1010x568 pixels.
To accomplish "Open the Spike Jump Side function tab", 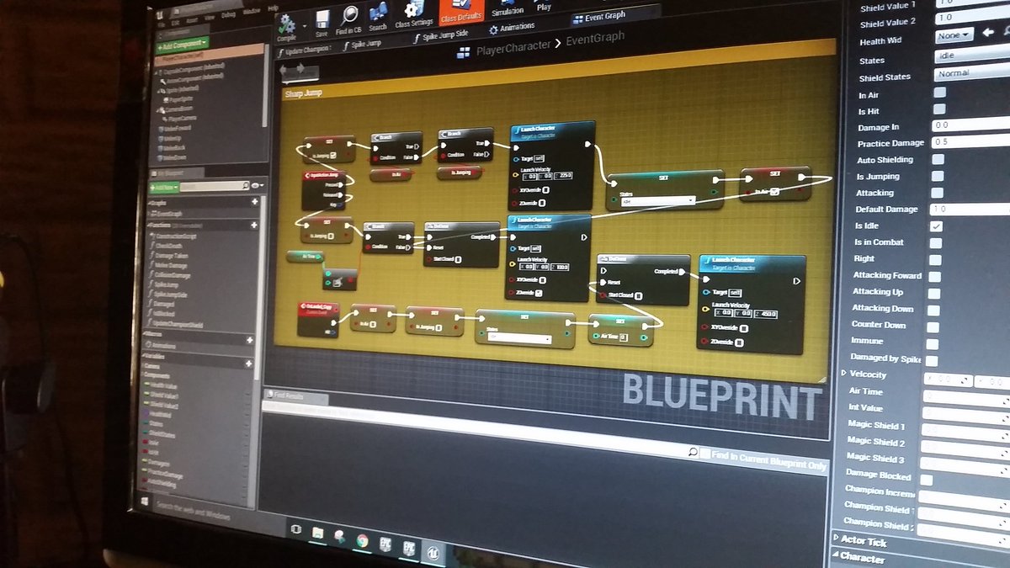I will pos(441,37).
